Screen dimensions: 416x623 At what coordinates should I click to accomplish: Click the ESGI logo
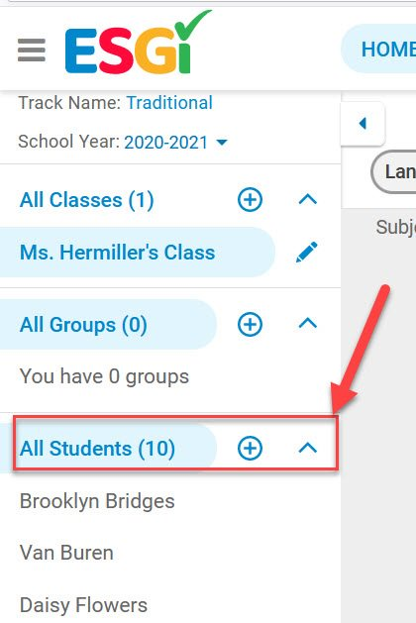pos(138,43)
